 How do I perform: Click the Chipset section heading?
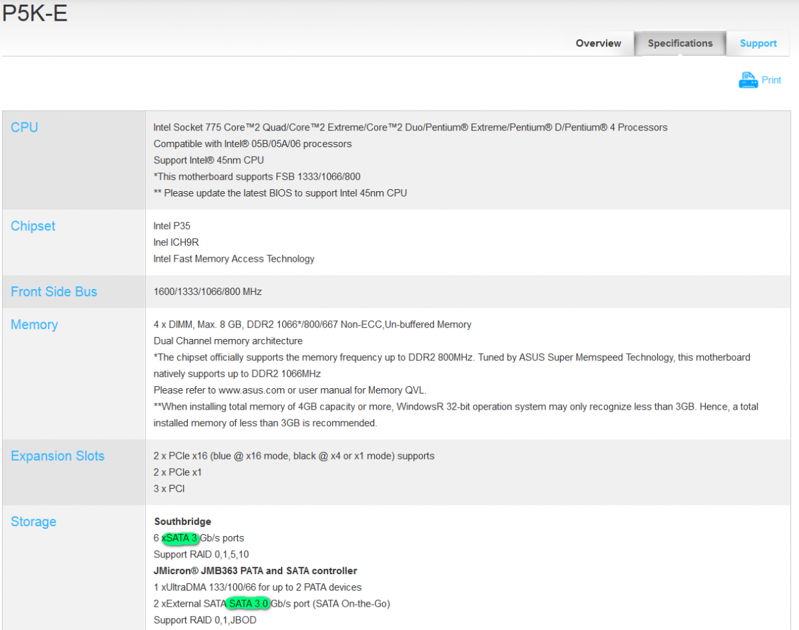point(33,226)
